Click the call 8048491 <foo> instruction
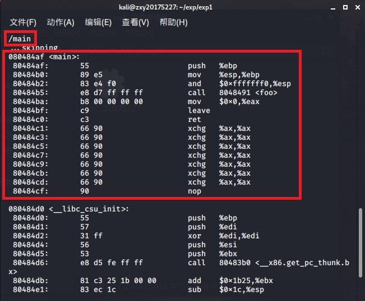The width and height of the screenshot is (365, 301). (233, 93)
